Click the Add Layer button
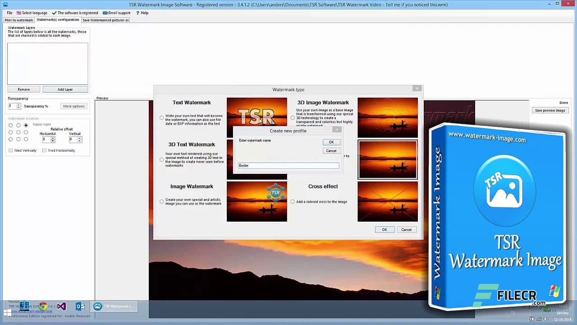577x325 pixels. [65, 89]
